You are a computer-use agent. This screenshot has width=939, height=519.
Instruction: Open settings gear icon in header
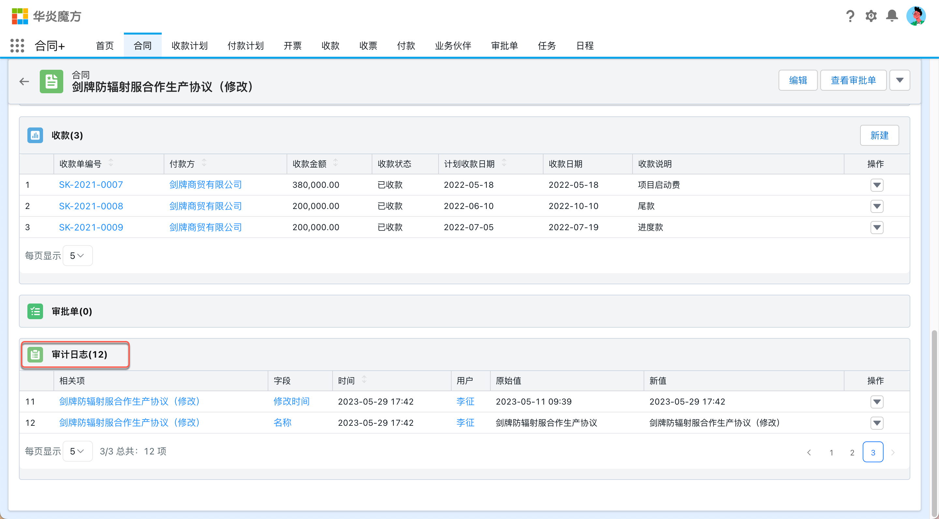[871, 16]
